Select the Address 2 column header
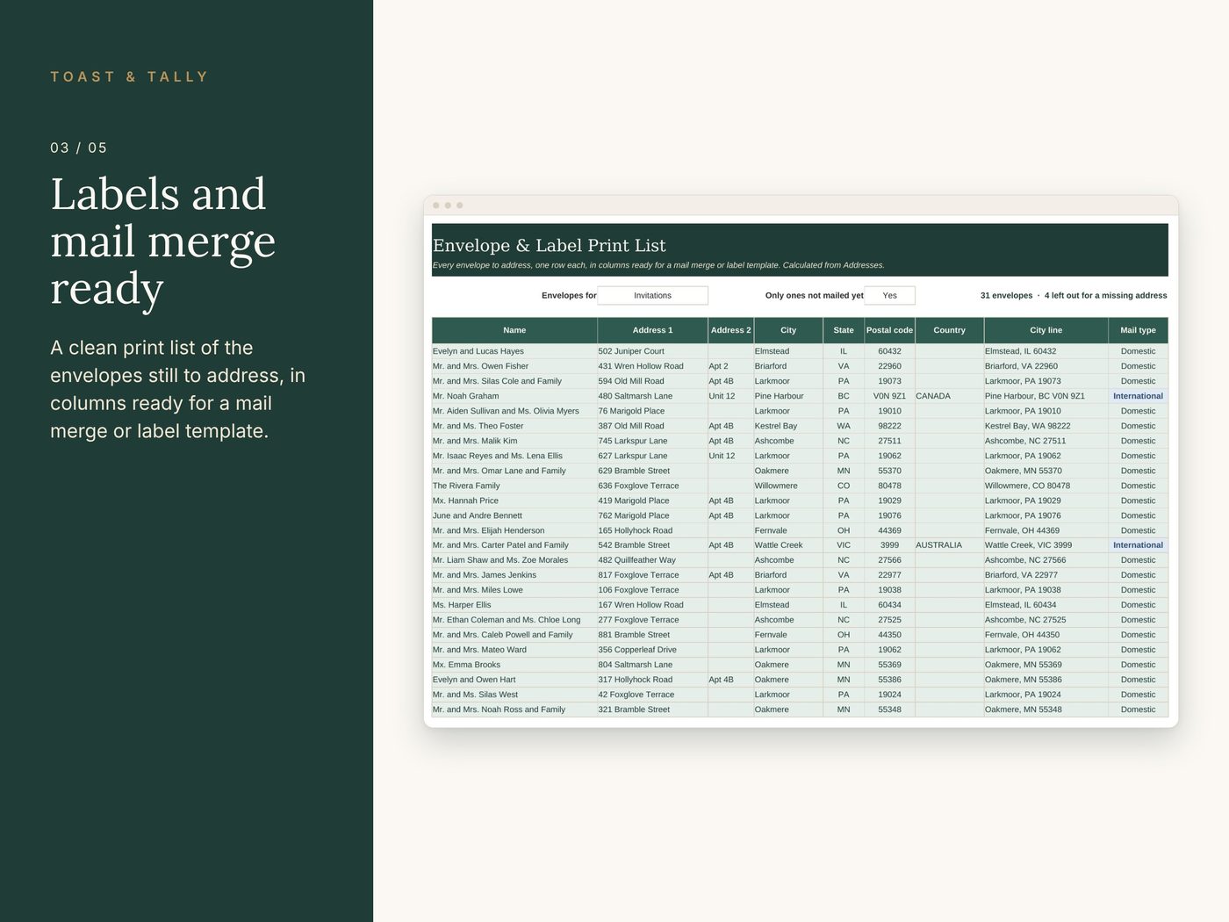Screen dimensions: 1229x922 730,330
